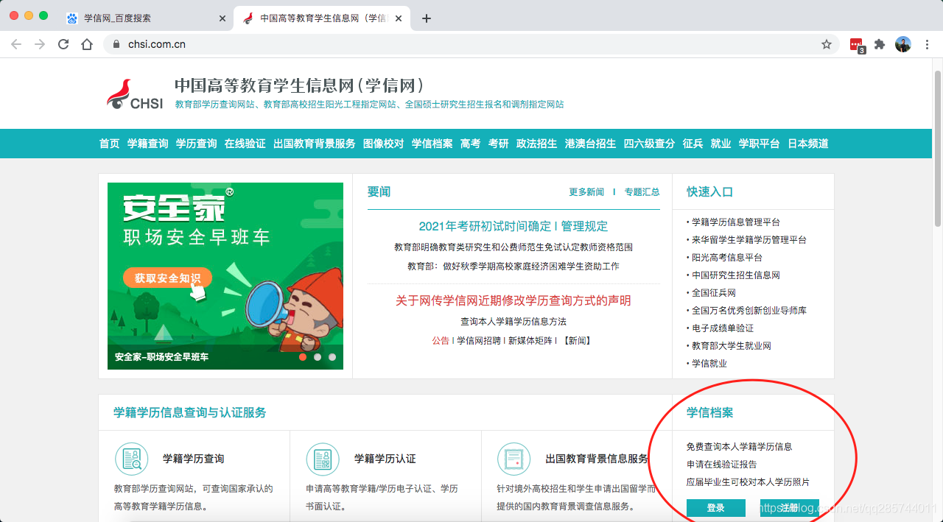Open 首页 in navigation bar
Screen dimensions: 943x522
[109, 144]
